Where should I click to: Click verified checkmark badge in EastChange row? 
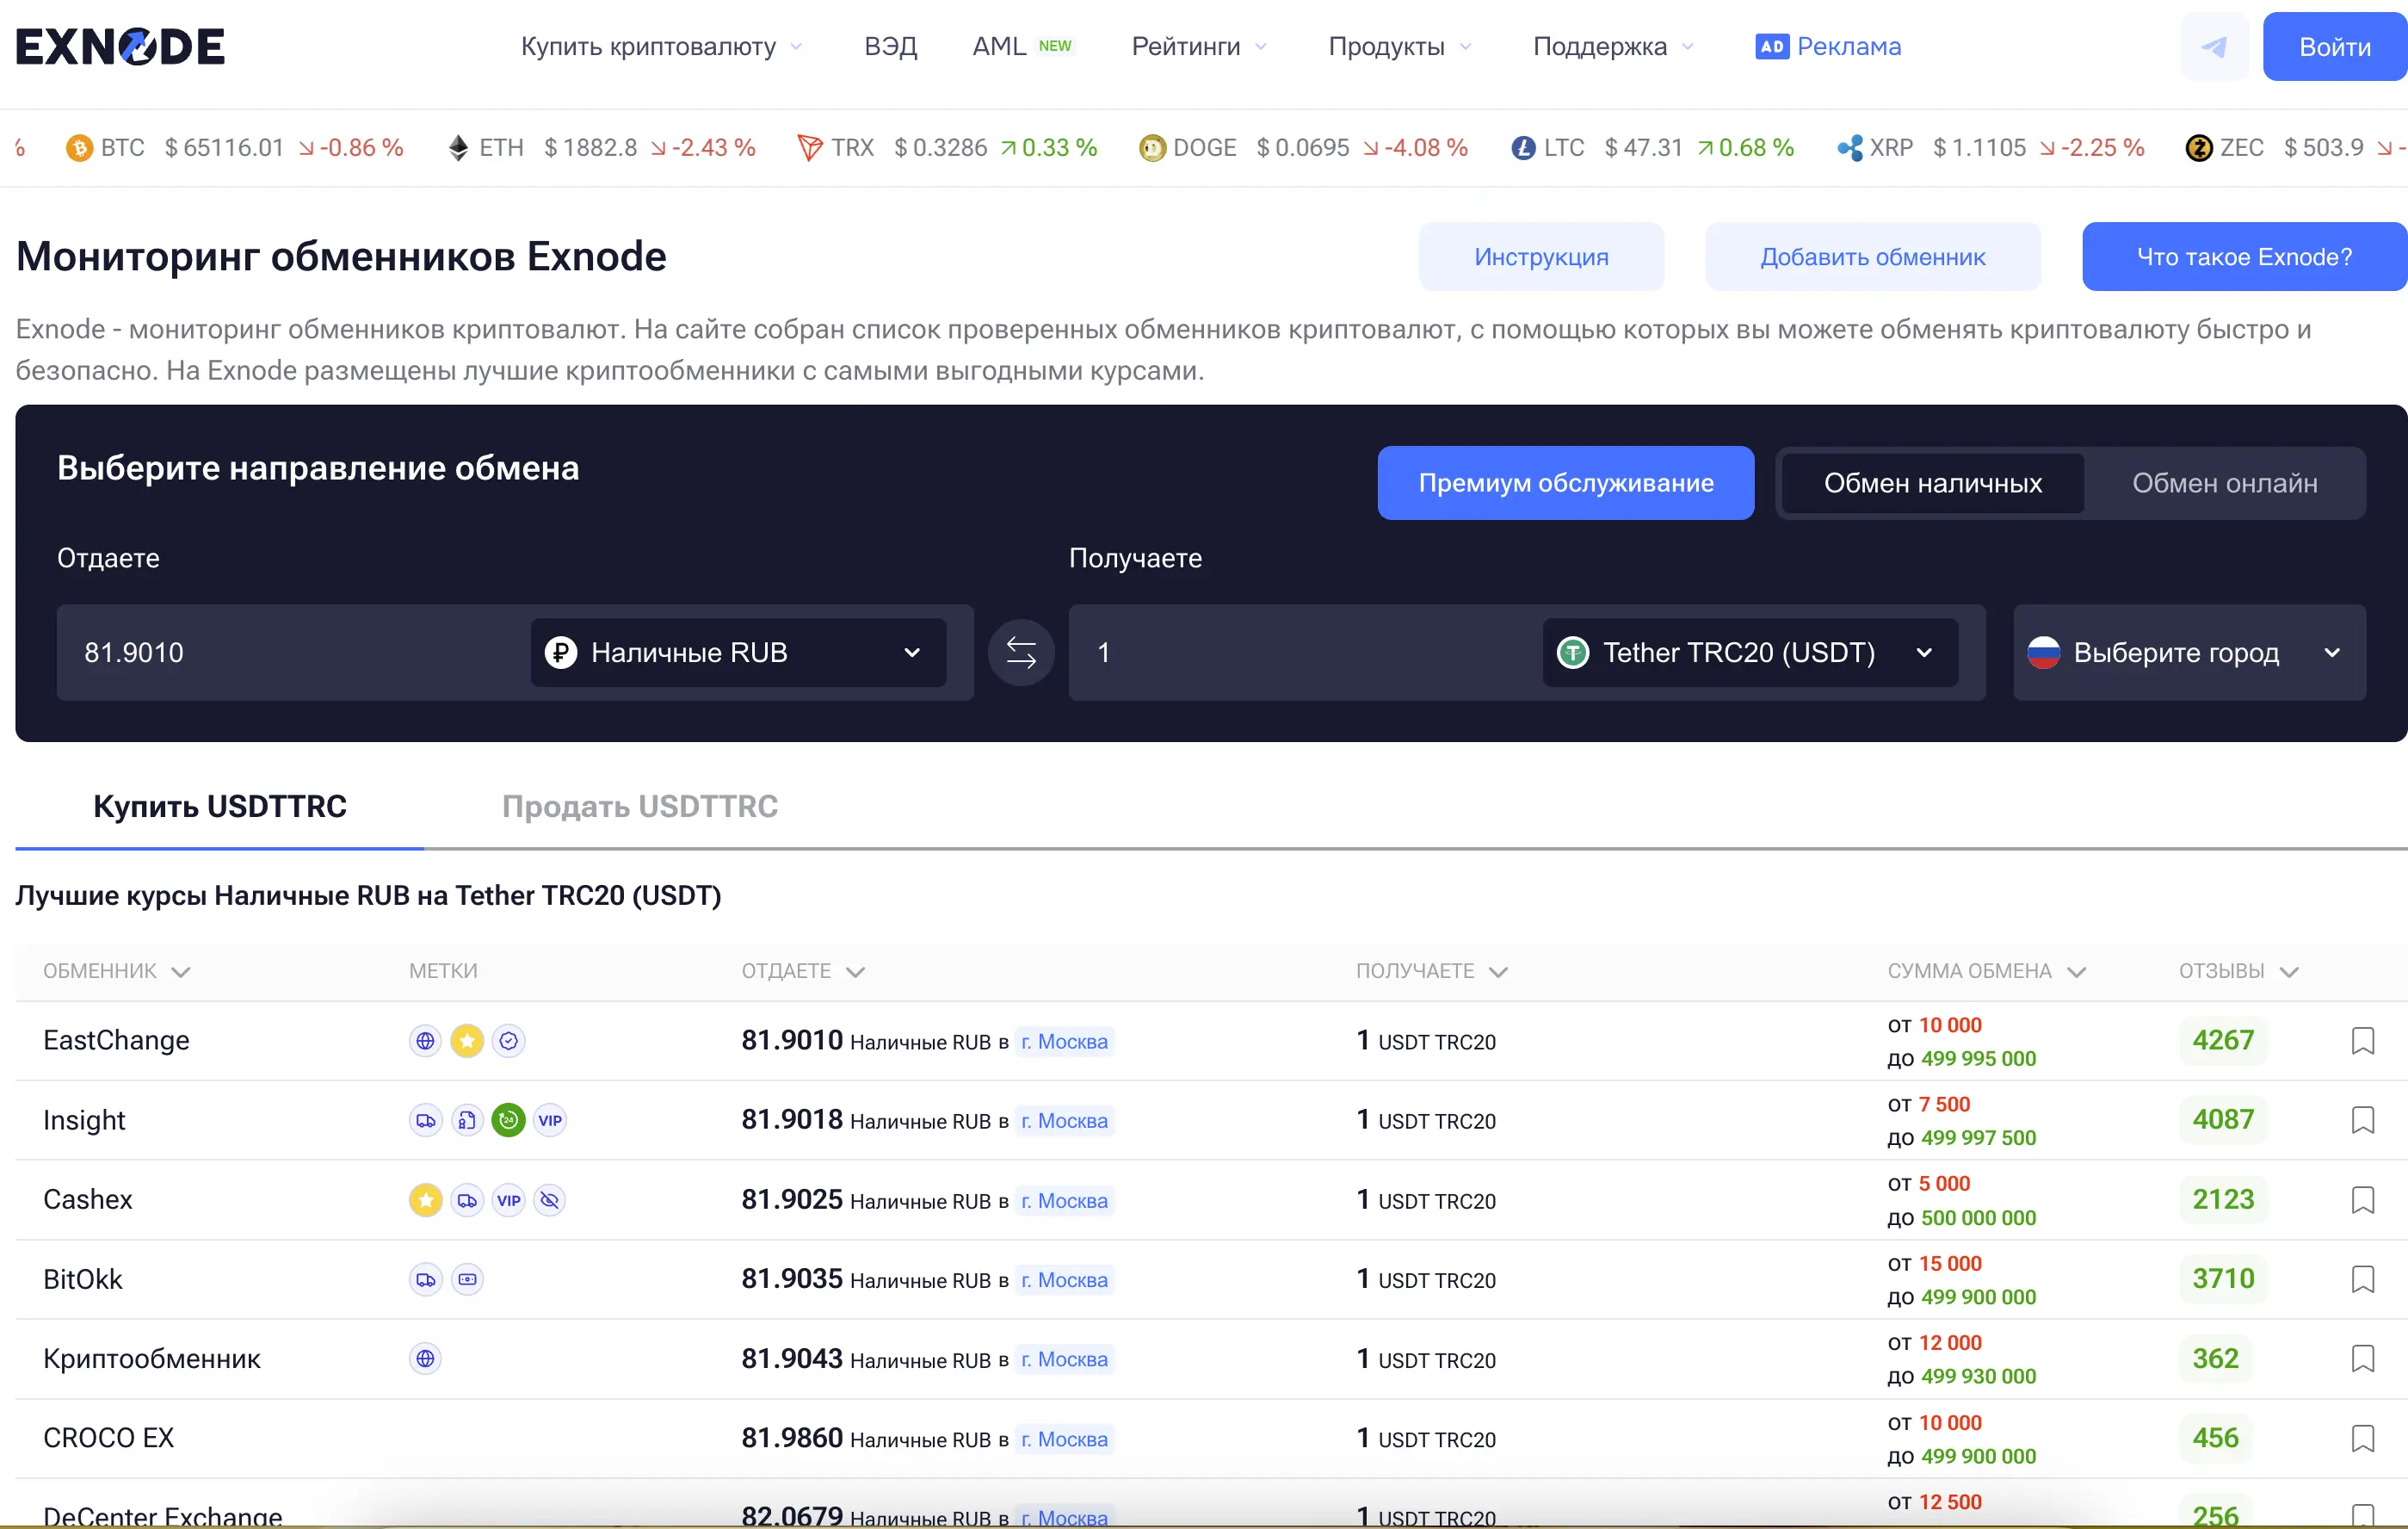pos(509,1041)
